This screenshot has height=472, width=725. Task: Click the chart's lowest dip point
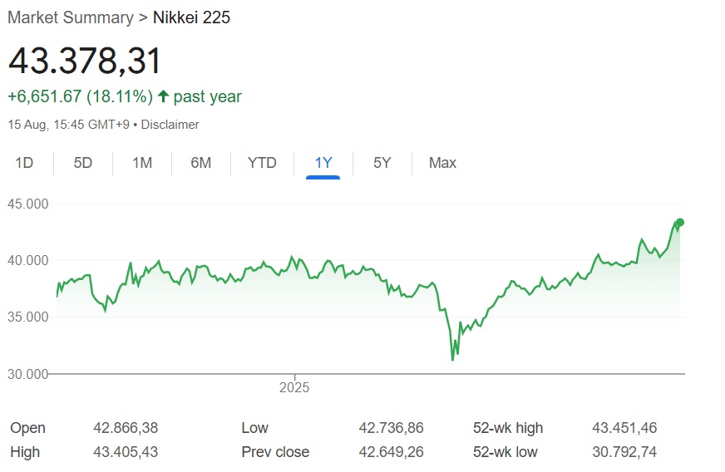point(452,359)
